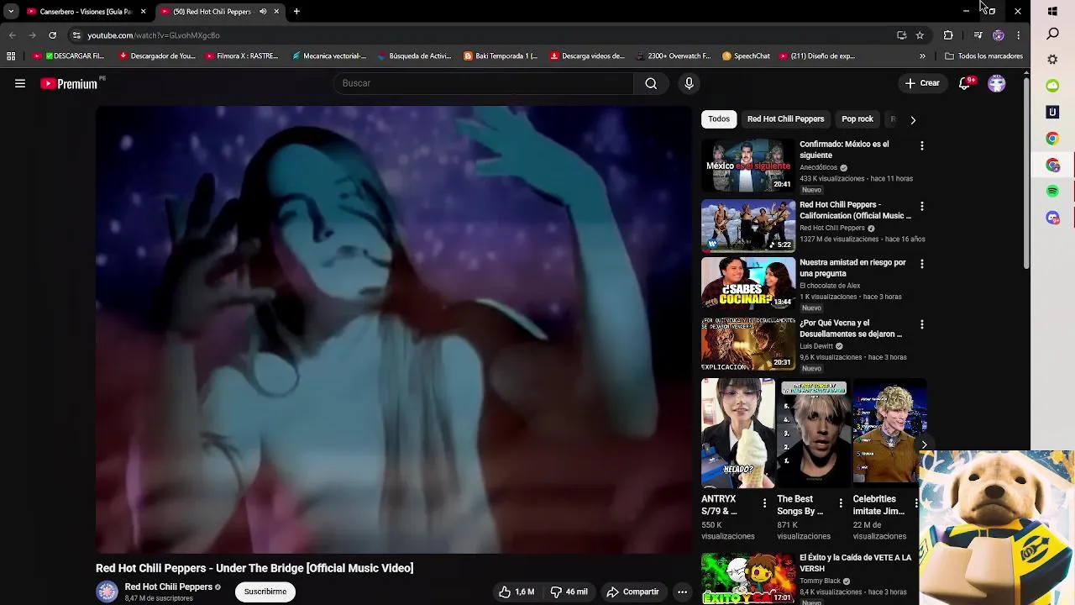Open Californication video thumbnail
1075x605 pixels.
point(748,226)
